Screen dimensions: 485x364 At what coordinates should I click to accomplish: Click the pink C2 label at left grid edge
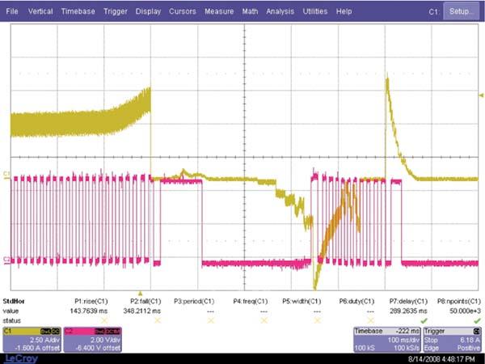(x=6, y=260)
